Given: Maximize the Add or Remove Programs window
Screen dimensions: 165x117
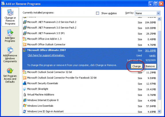Looking at the screenshot, I should point(156,4).
